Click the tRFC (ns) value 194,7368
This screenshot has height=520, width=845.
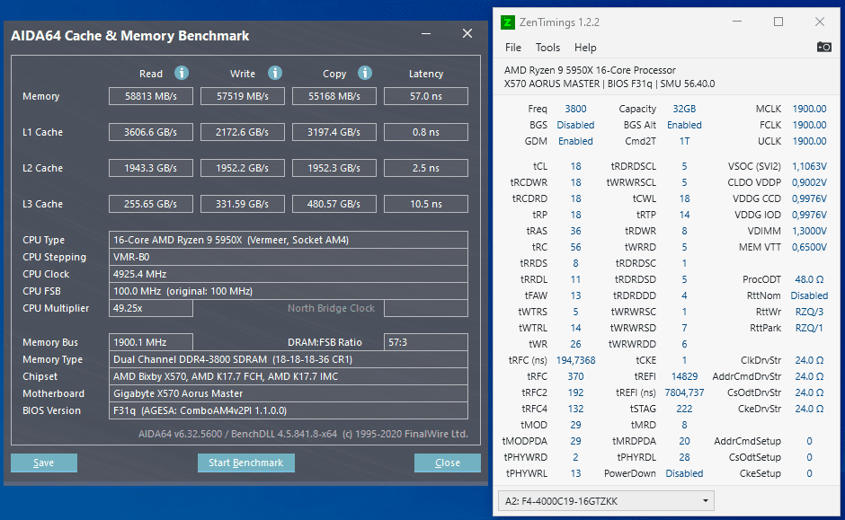[x=575, y=360]
